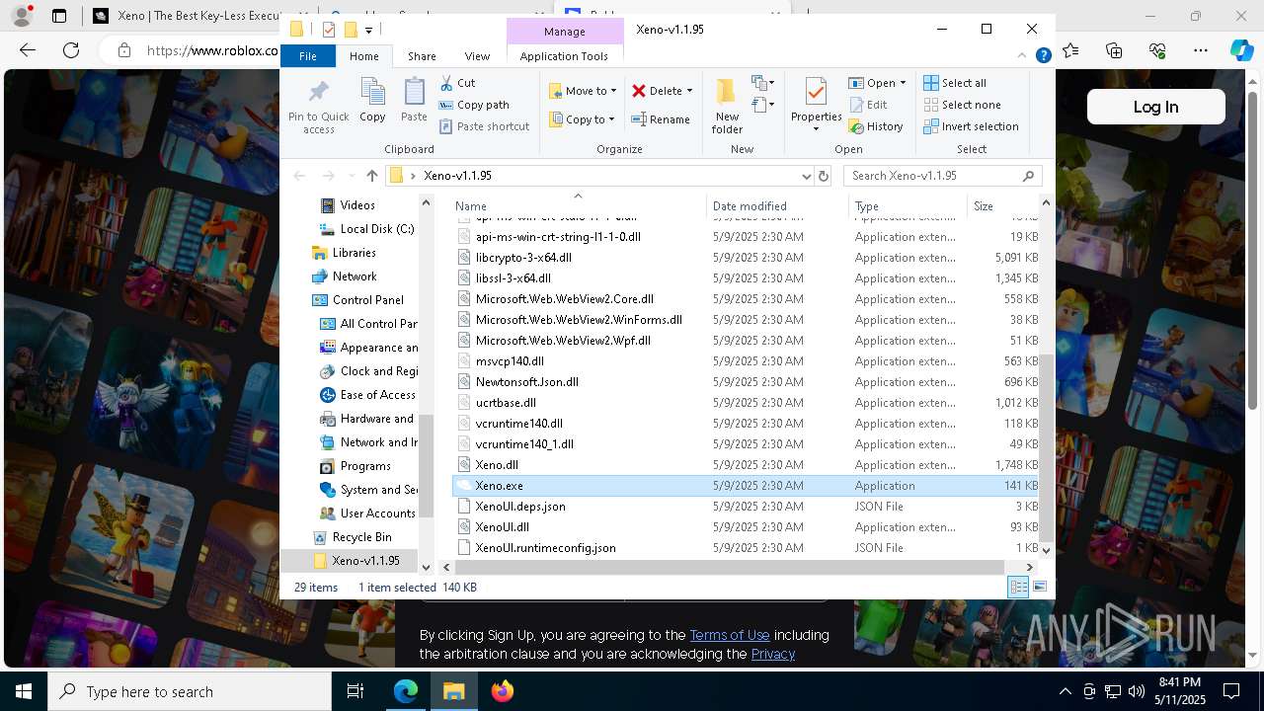Click the Edit command in Open group
This screenshot has width=1264, height=711.
click(x=868, y=105)
